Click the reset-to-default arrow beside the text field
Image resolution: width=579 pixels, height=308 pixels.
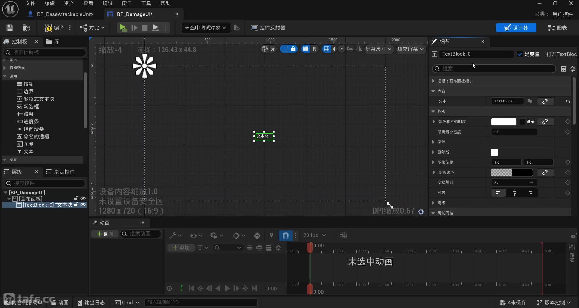(568, 101)
